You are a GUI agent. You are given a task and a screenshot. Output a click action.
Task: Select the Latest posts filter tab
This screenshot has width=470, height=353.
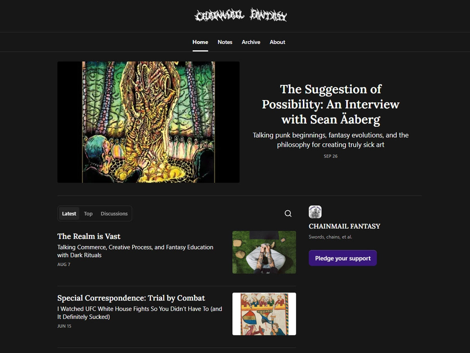click(69, 214)
